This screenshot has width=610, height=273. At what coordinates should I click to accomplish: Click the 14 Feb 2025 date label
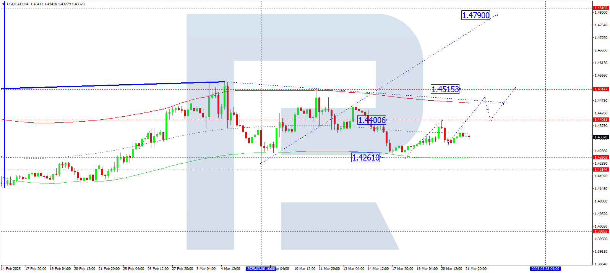(x=11, y=269)
